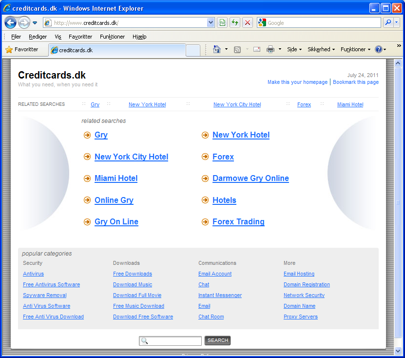Select the creditcards.dk tab
This screenshot has height=358, width=405.
(x=117, y=50)
